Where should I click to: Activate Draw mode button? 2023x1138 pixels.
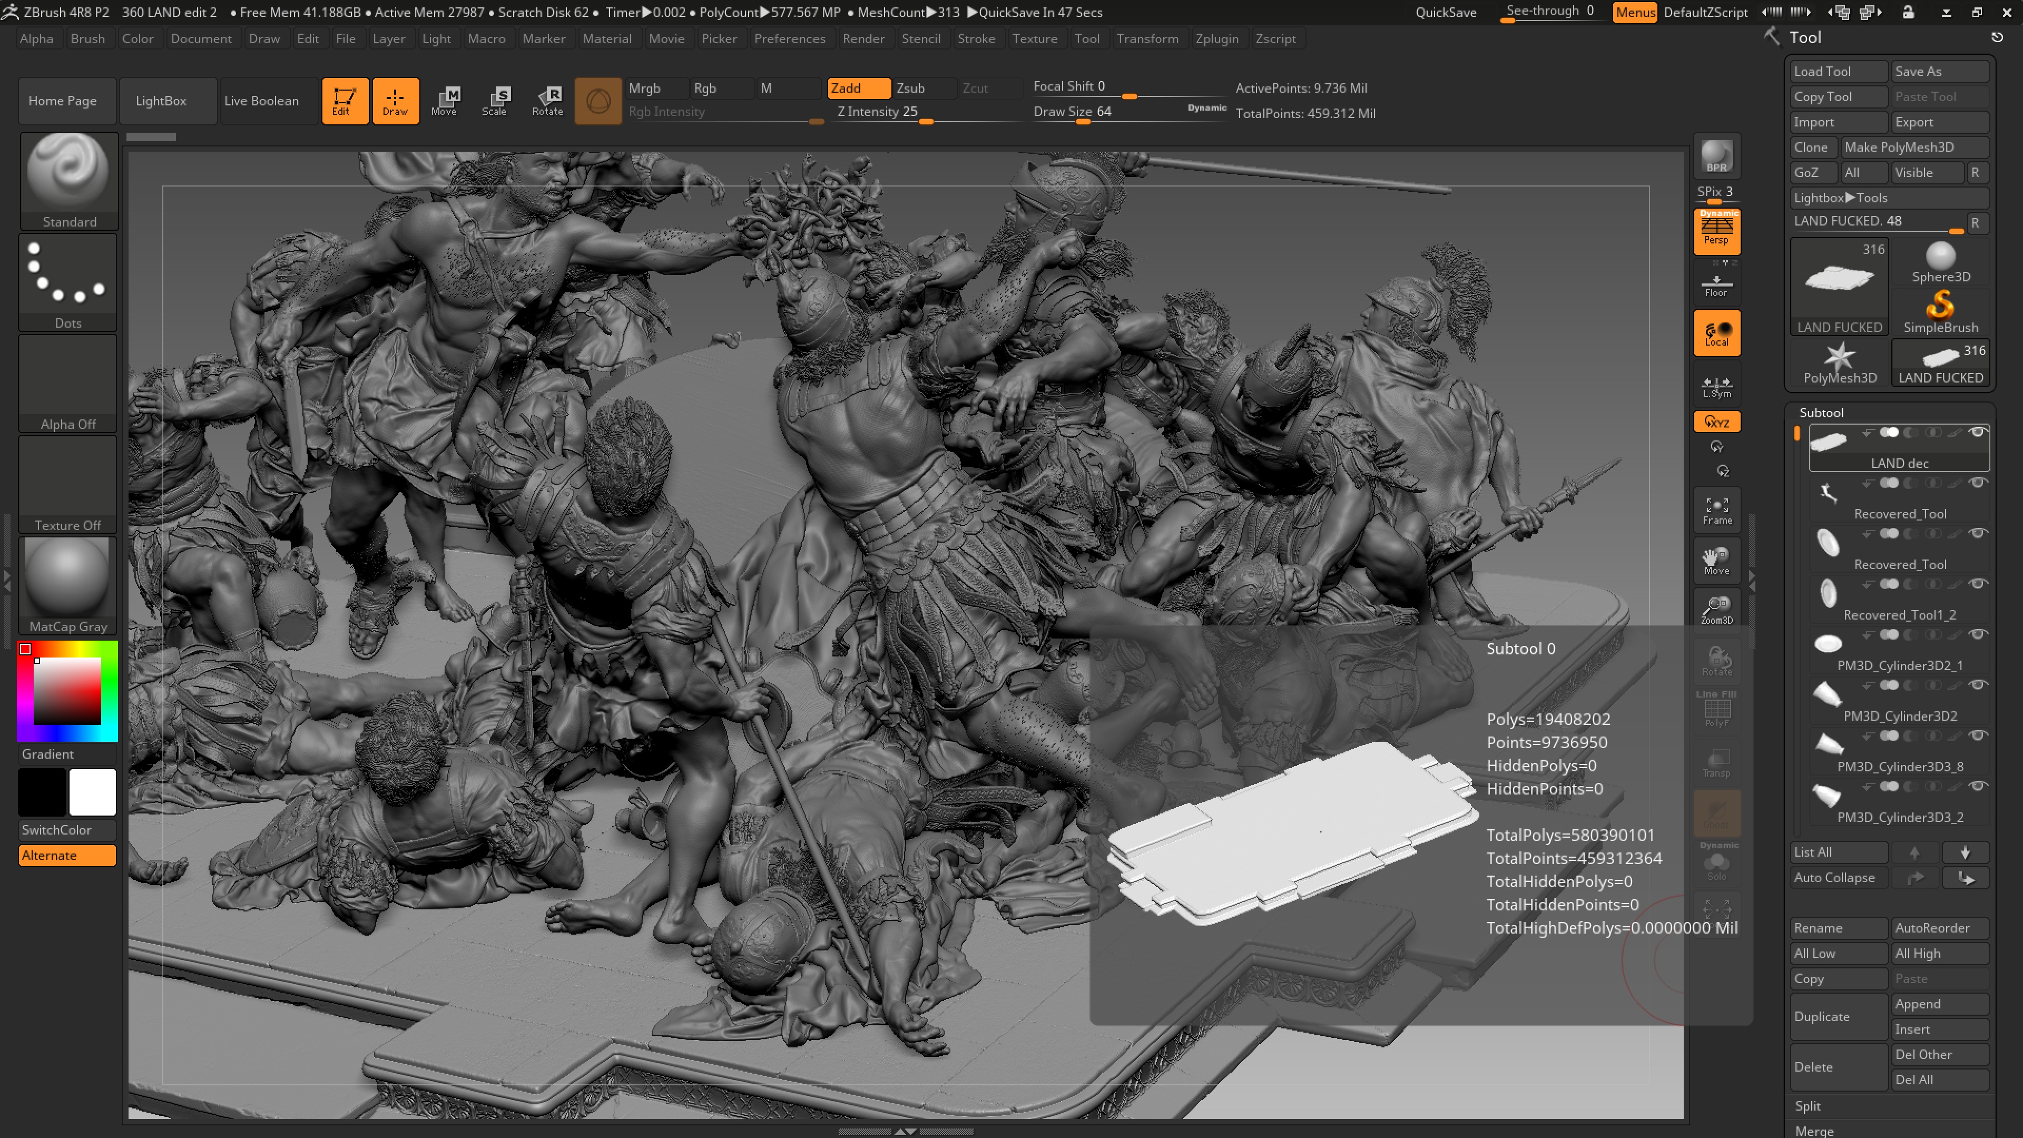pyautogui.click(x=395, y=101)
